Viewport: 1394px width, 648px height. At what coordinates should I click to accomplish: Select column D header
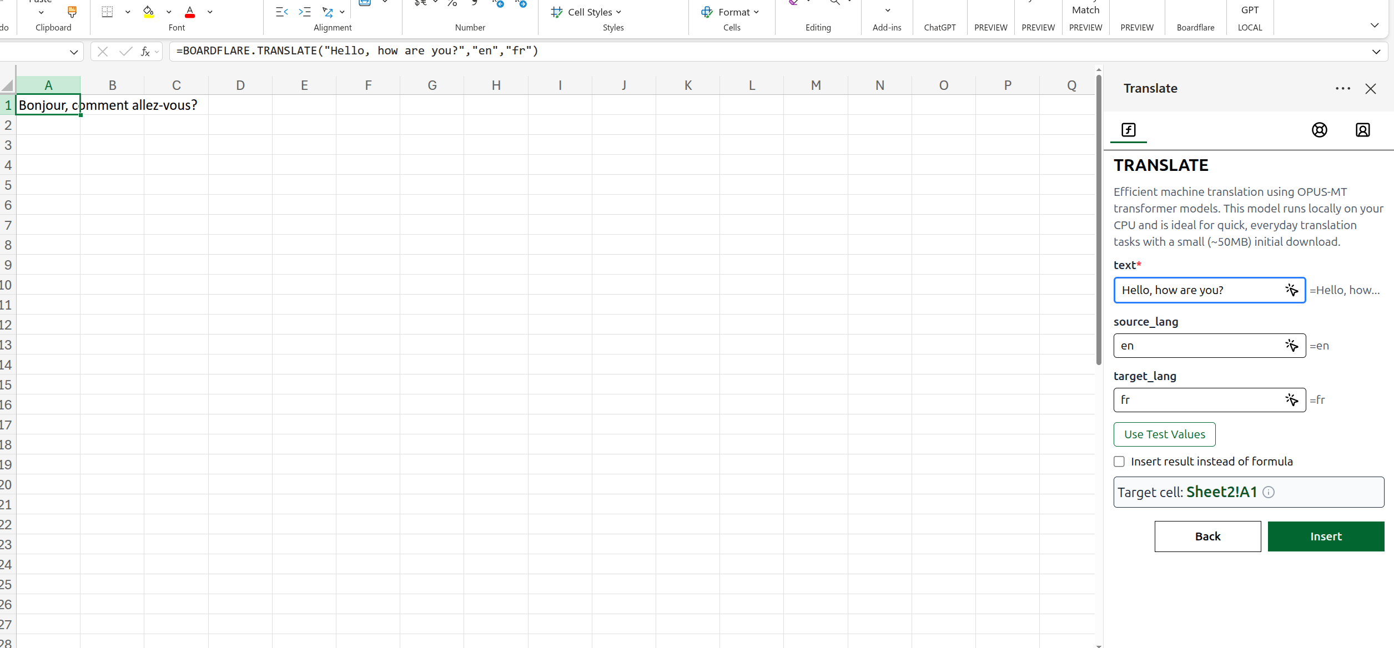tap(240, 85)
